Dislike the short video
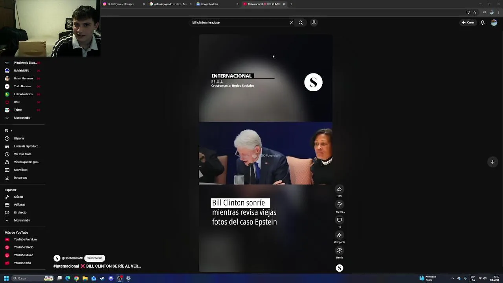This screenshot has height=283, width=503. tap(340, 204)
